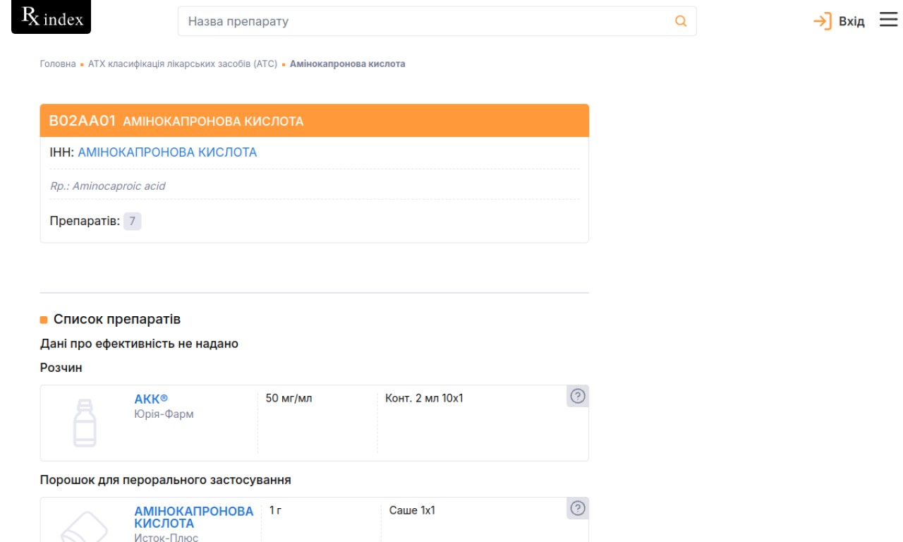The height and width of the screenshot is (542, 903).
Task: Click the Юрія-Фарм manufacturer text
Action: pos(164,414)
